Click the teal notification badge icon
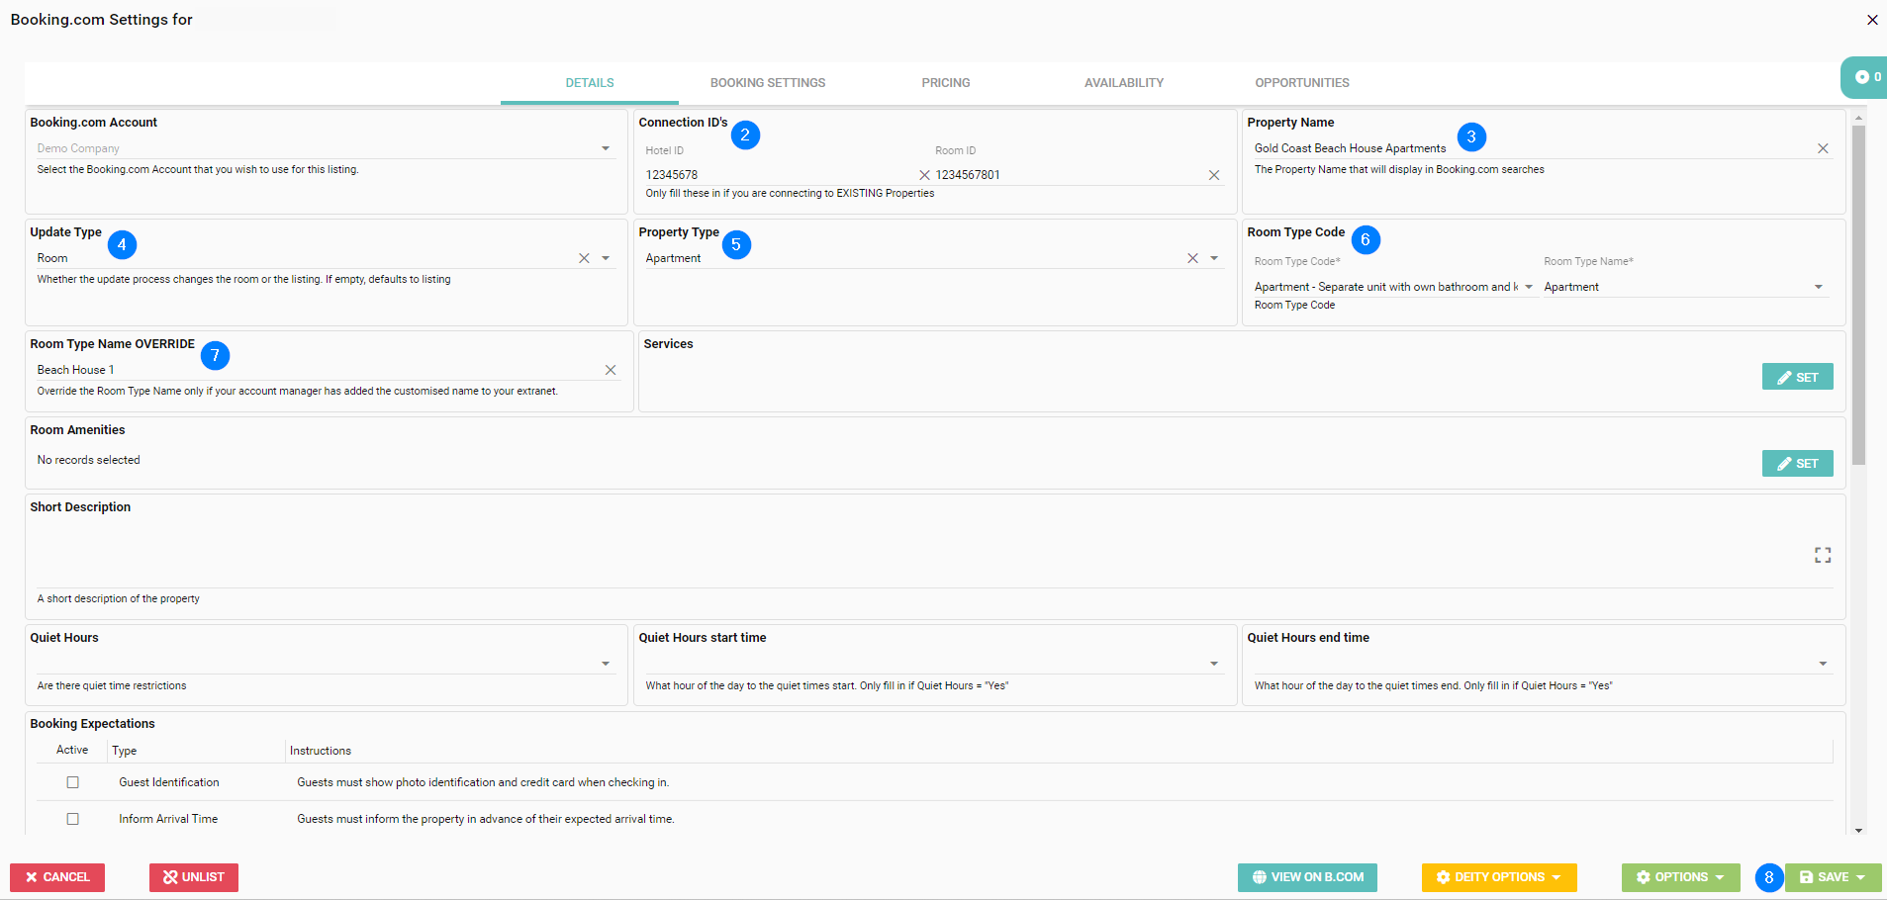 [1864, 77]
